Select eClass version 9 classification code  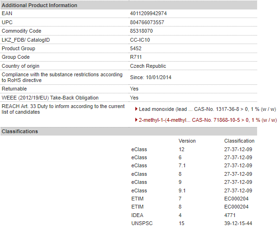238,182
